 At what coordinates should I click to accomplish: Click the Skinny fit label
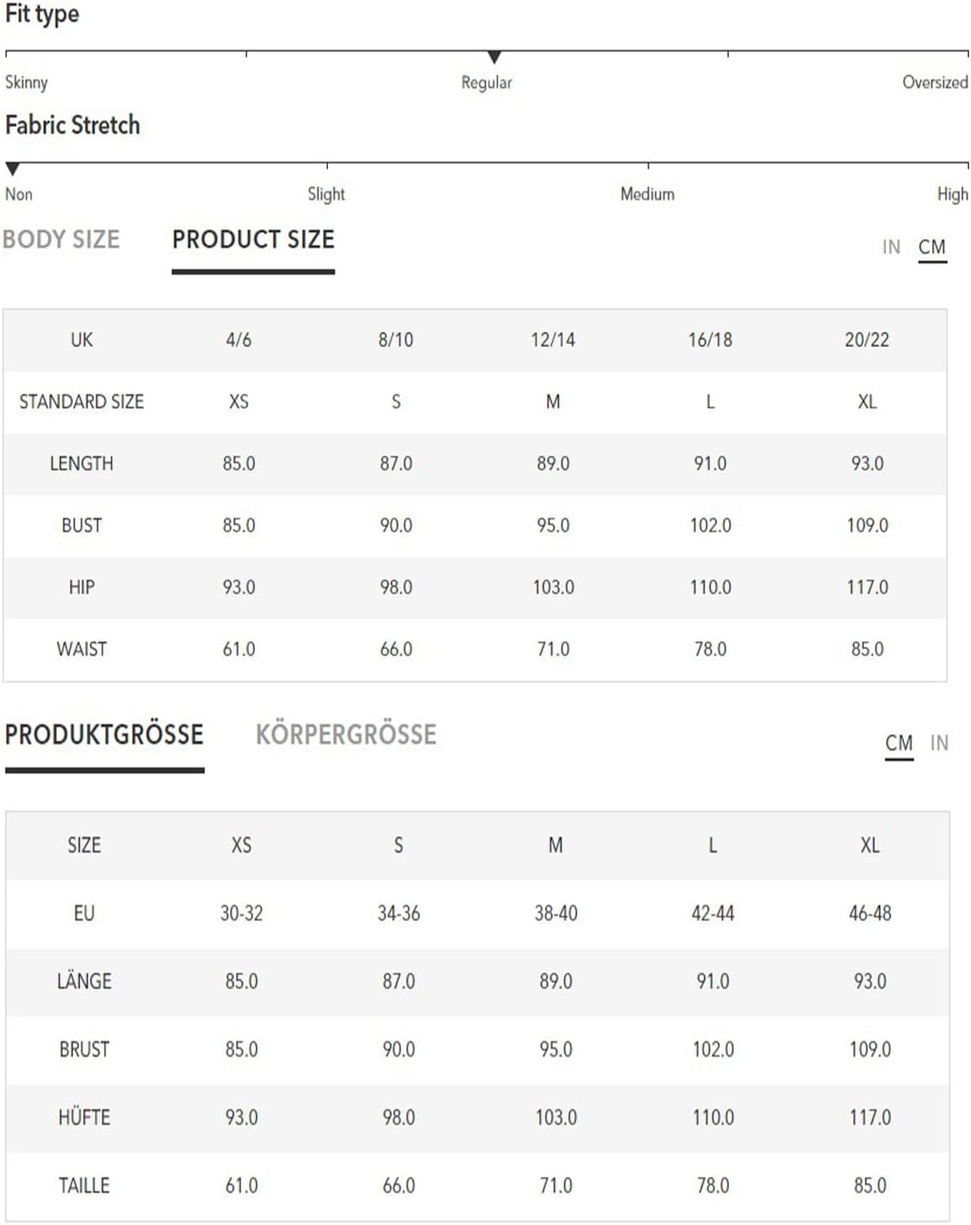(27, 82)
